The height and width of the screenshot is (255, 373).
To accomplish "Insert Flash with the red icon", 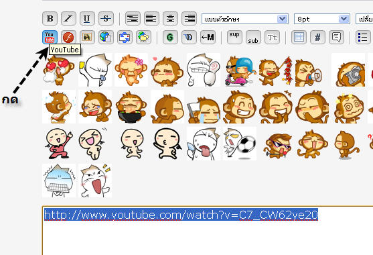I will 68,37.
